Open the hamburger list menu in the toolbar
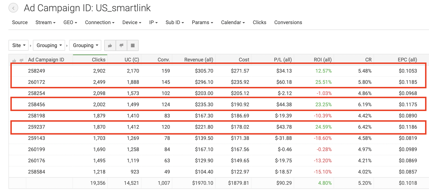This screenshot has height=194, width=429. [x=133, y=45]
